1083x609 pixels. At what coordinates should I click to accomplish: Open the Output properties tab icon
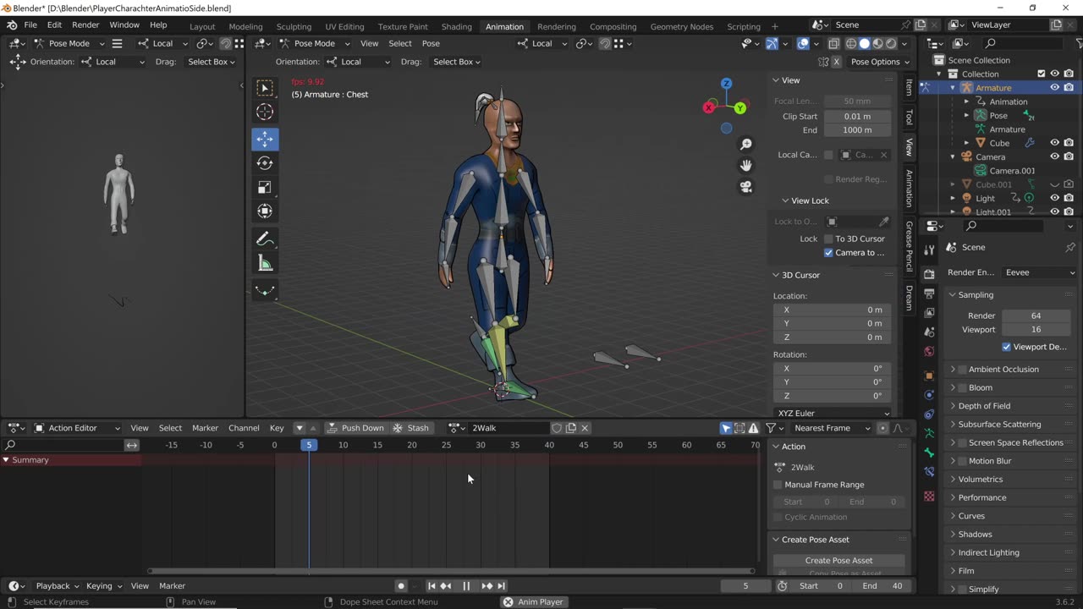pyautogui.click(x=929, y=293)
